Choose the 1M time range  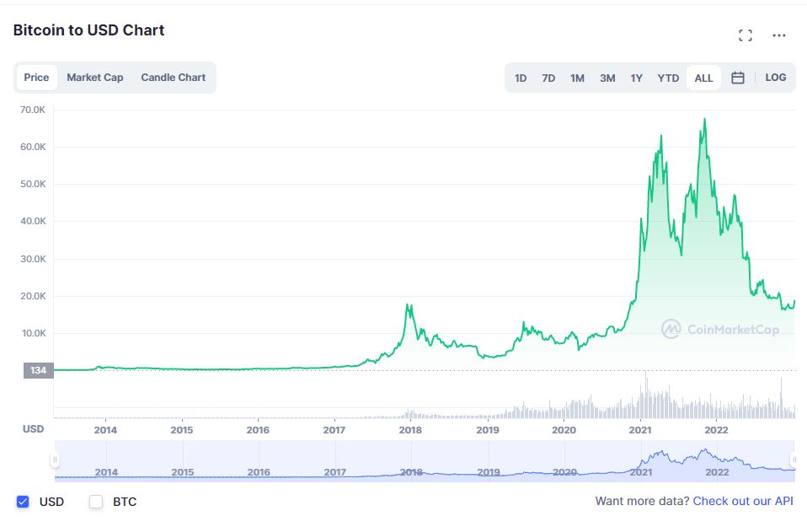pyautogui.click(x=577, y=78)
